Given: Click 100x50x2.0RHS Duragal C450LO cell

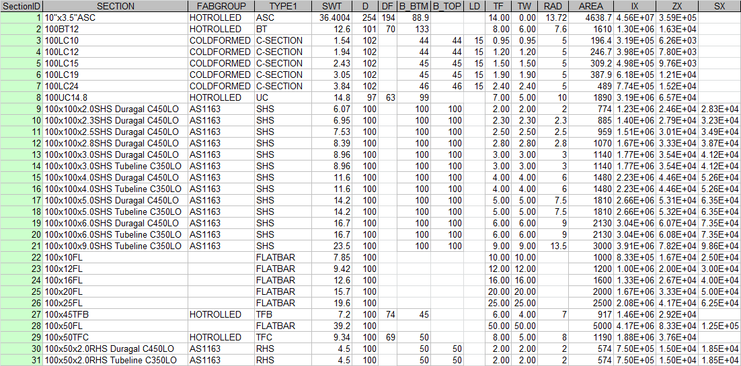Looking at the screenshot, I should [x=115, y=349].
